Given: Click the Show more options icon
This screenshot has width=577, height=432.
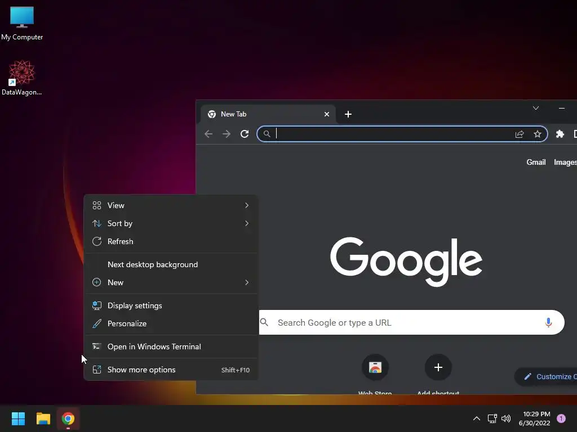Looking at the screenshot, I should (x=97, y=370).
